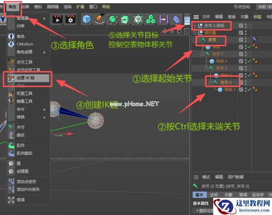Click the green joint icon of 关节.2
272x215 pixels.
[x=212, y=68]
